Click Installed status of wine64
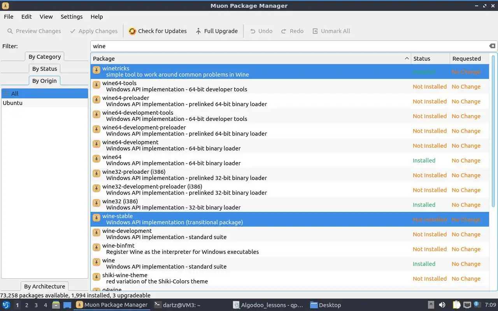498x311 pixels. coord(424,161)
